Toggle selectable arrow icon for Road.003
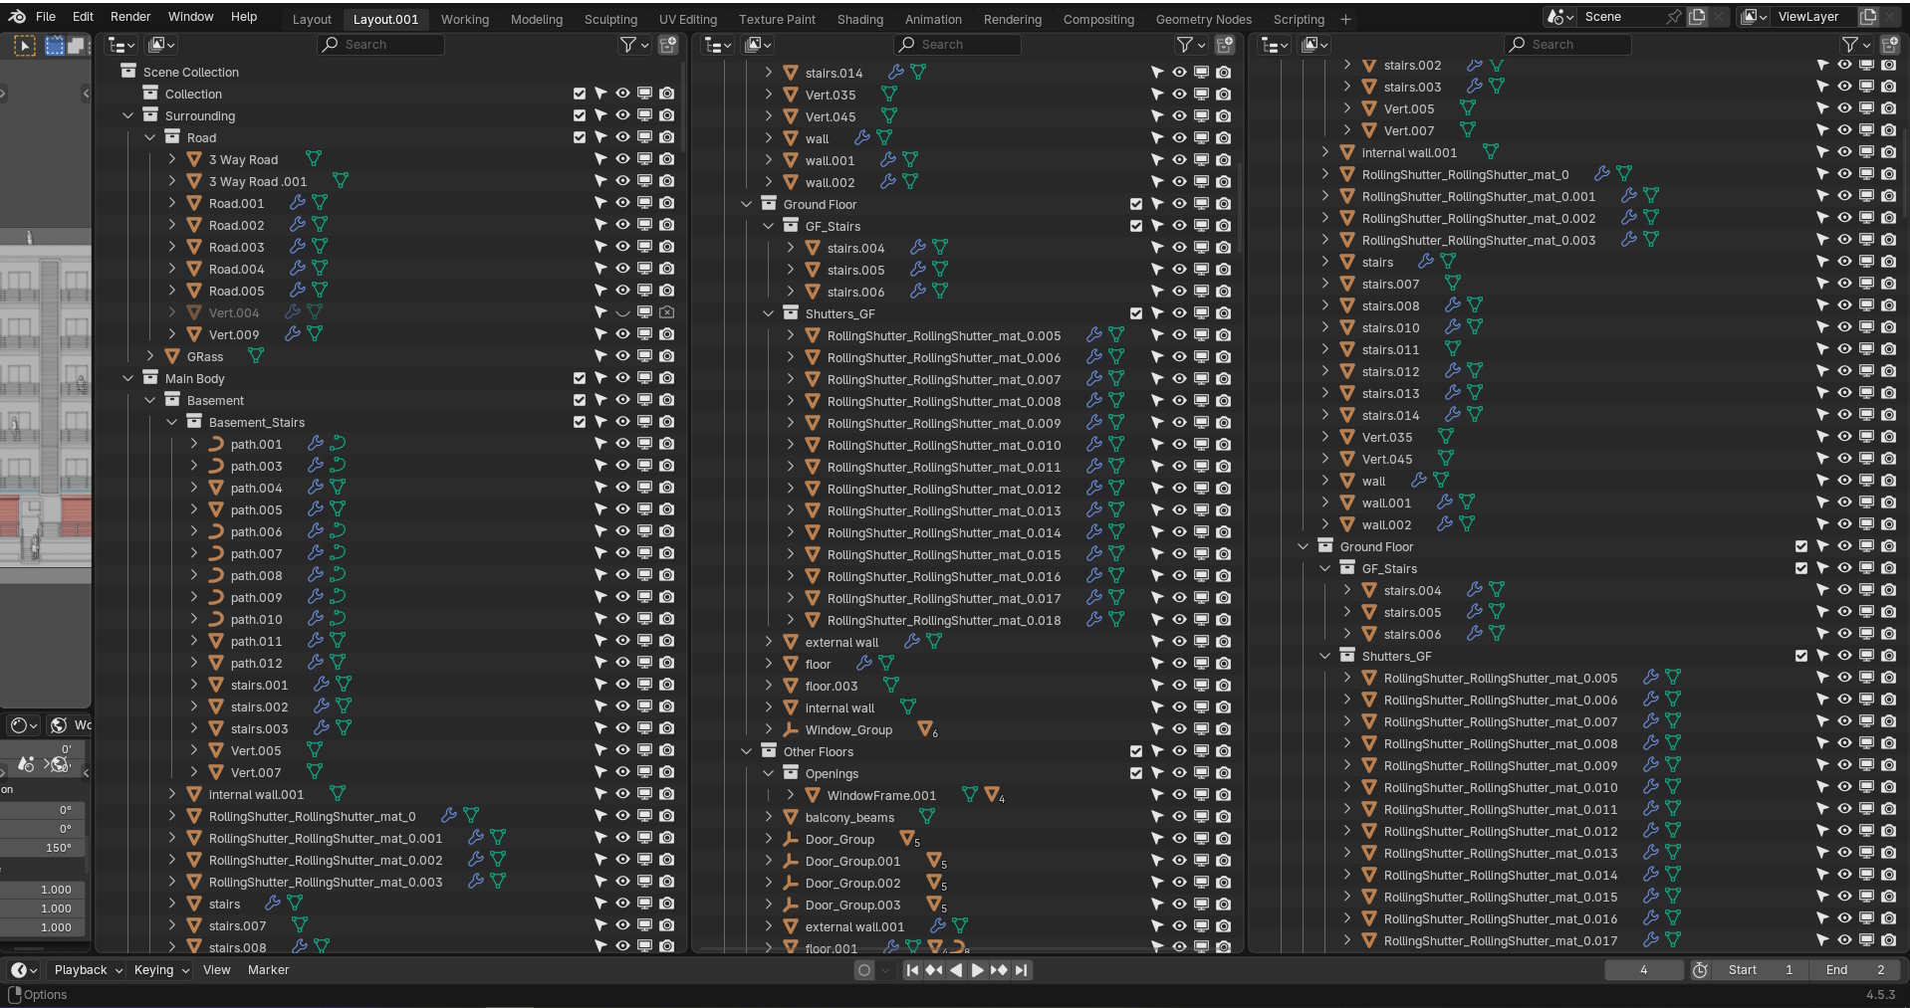The image size is (1910, 1008). (600, 247)
